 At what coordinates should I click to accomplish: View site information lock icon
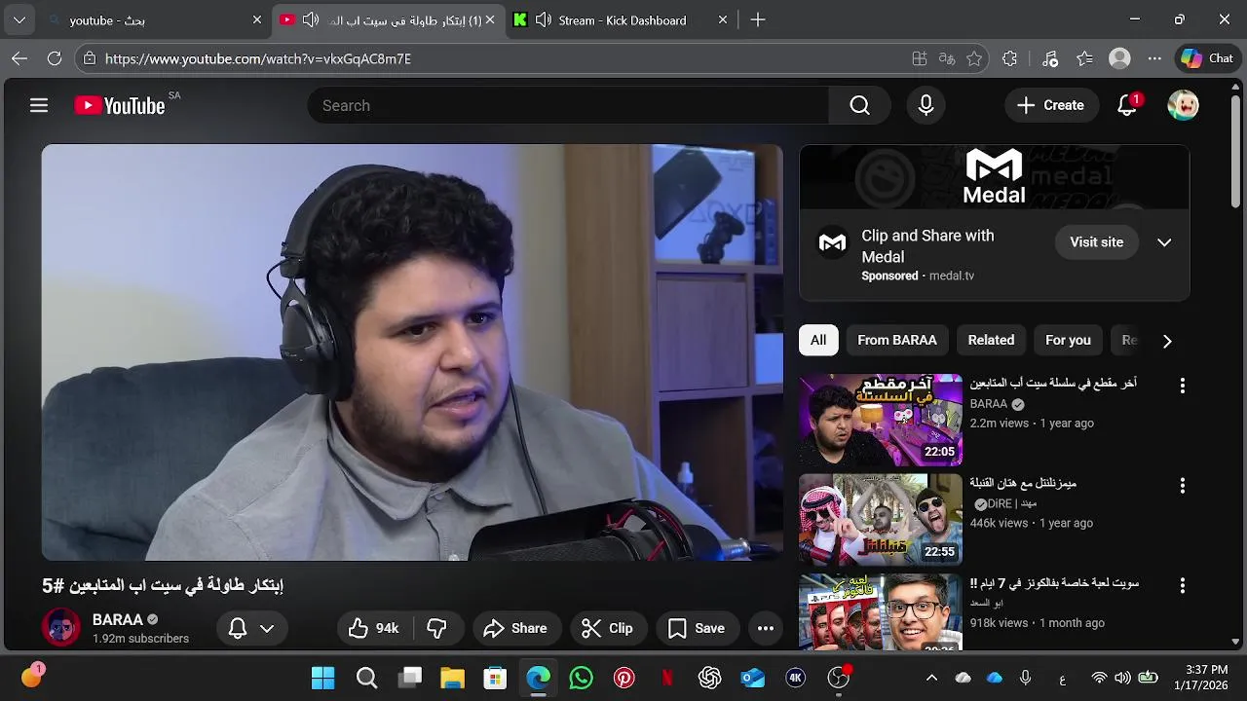pos(90,58)
